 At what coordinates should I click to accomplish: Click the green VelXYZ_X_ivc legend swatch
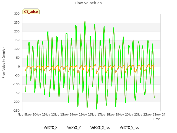tap(86, 128)
